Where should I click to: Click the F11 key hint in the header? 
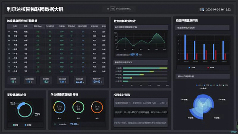(112, 9)
